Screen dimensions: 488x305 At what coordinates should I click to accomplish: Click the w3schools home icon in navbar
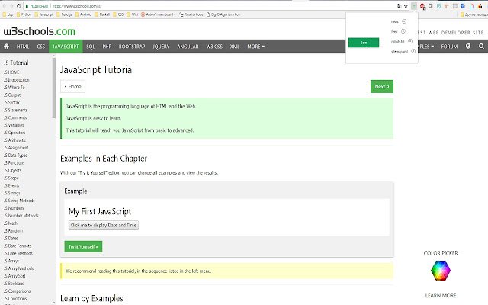tap(6, 46)
